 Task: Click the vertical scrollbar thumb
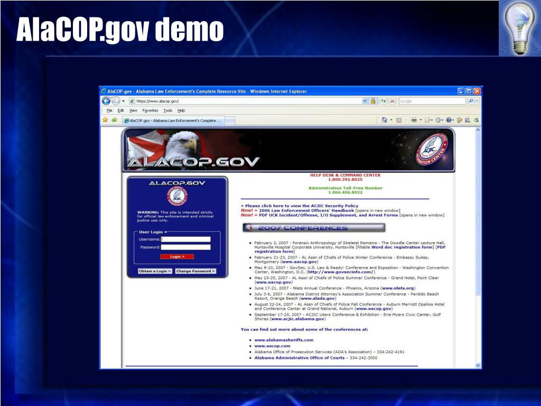(x=478, y=214)
